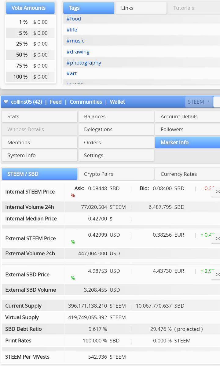Open the Account Details tab
This screenshot has height=366, width=220.
click(x=188, y=116)
